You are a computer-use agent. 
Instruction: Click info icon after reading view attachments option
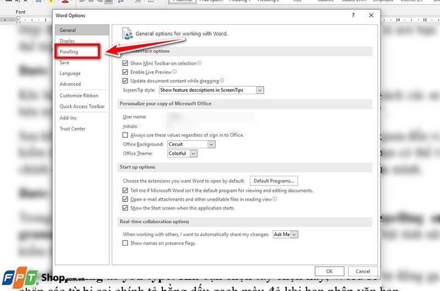[274, 199]
